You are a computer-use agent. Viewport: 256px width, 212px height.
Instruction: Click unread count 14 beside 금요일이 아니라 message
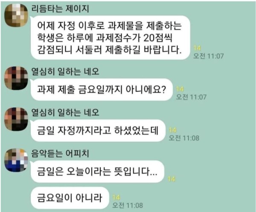pos(116,198)
